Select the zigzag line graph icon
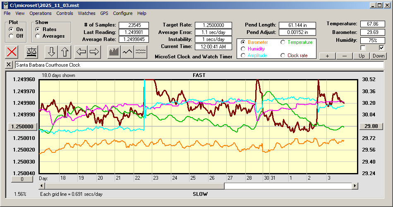The width and height of the screenshot is (393, 207). (x=127, y=52)
